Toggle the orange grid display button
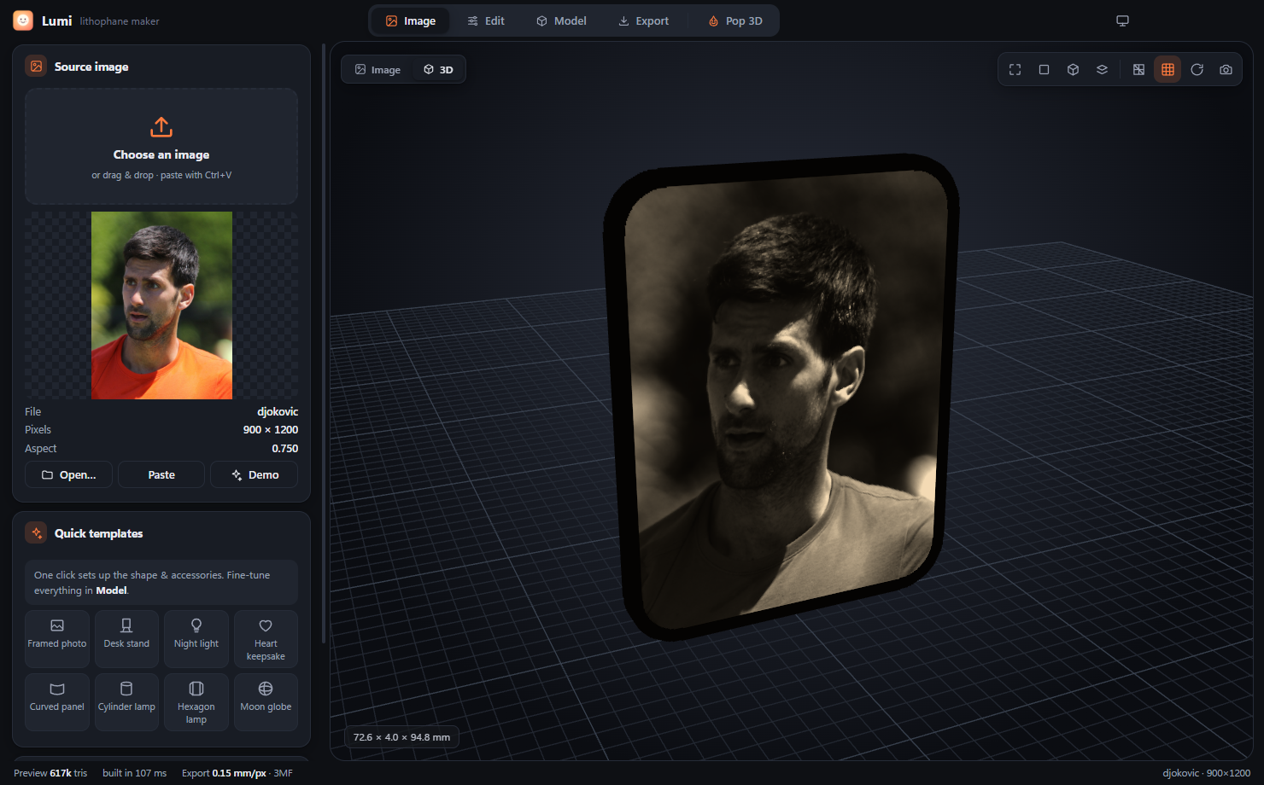The image size is (1264, 785). pos(1167,70)
